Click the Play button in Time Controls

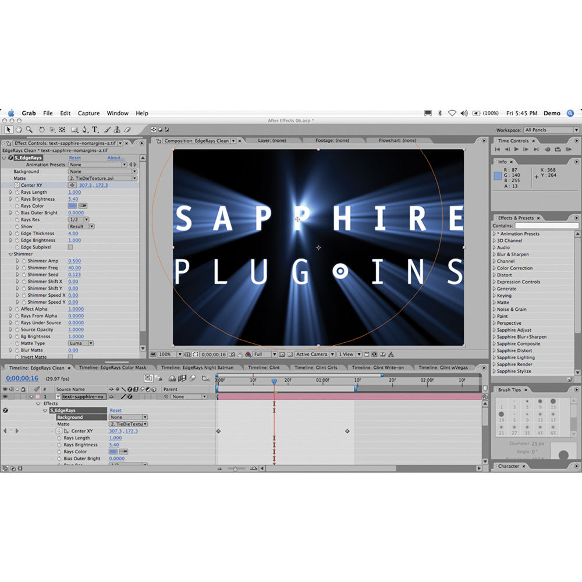516,149
